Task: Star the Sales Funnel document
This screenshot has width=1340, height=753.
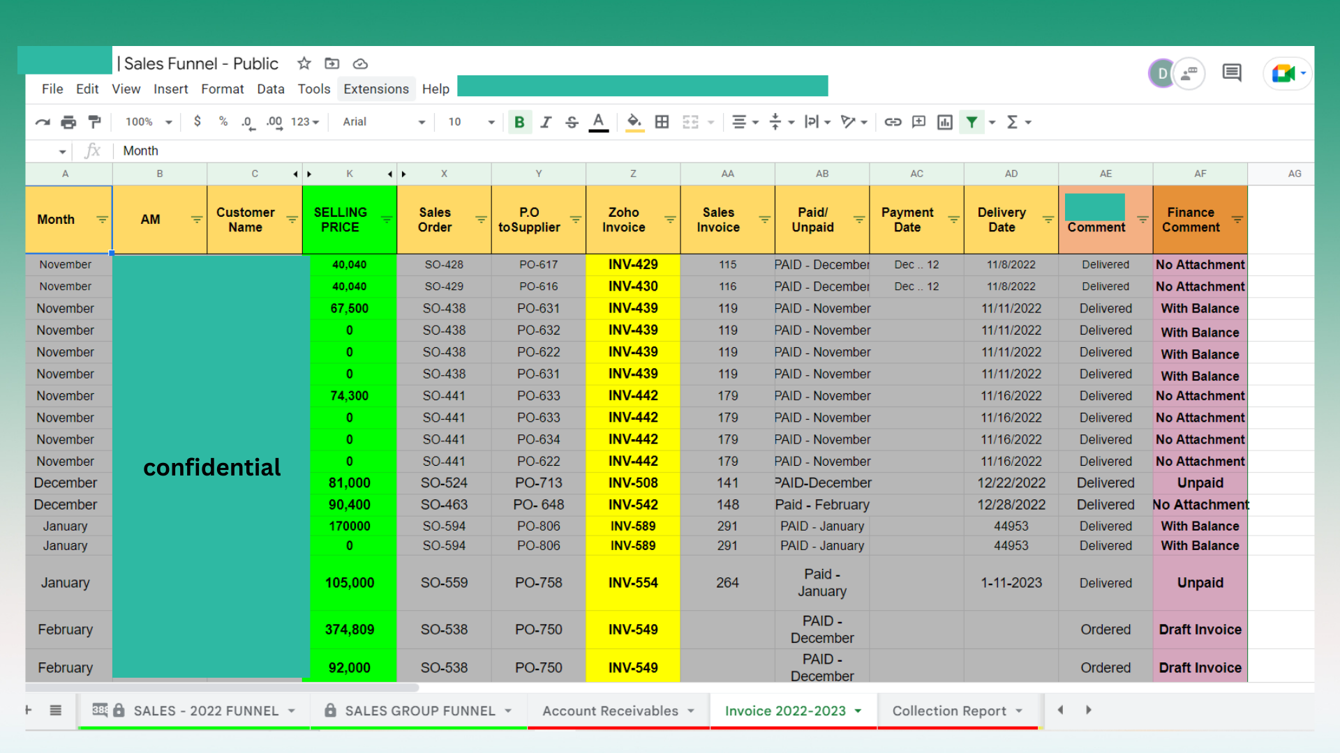Action: click(304, 63)
